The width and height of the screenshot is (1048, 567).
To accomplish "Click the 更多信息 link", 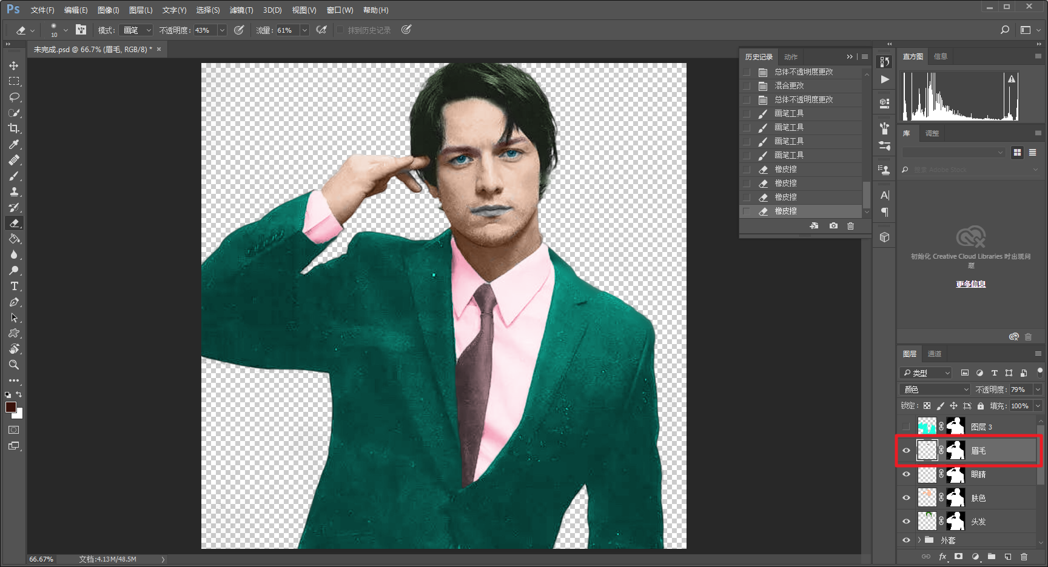I will [x=971, y=284].
